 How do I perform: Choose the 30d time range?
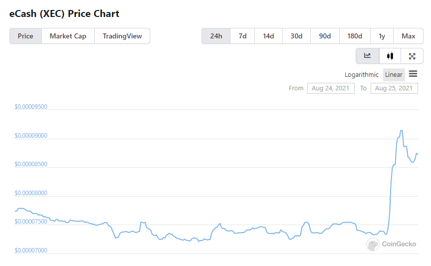(296, 36)
